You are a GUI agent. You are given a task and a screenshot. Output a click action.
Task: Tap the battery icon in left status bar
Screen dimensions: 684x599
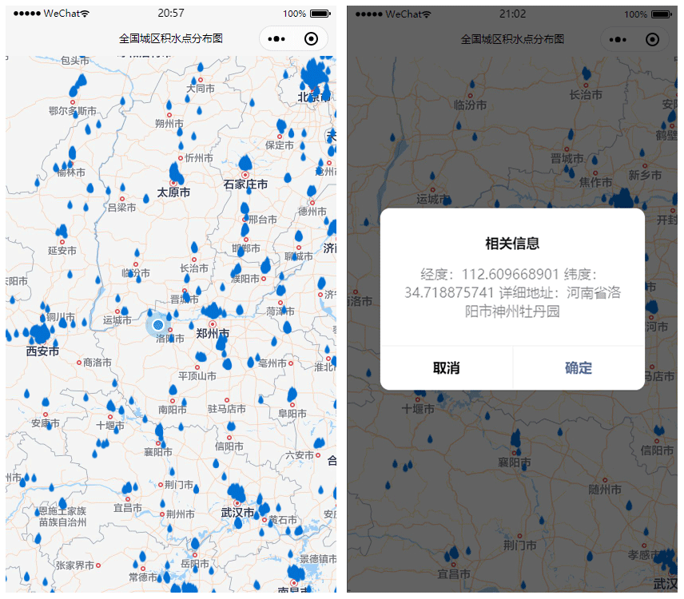(x=320, y=14)
